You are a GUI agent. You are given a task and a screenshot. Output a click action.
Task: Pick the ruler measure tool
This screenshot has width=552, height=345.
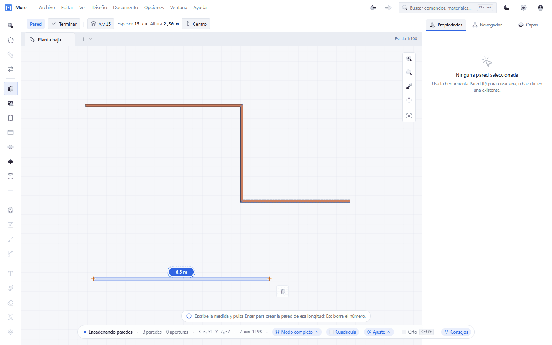[10, 55]
